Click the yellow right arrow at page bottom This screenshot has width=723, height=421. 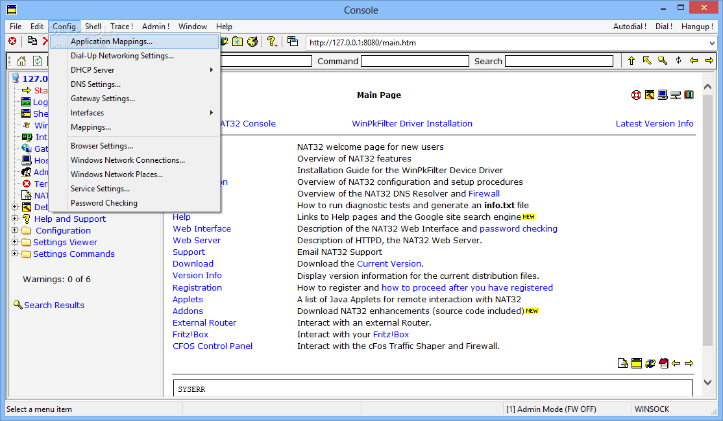(689, 363)
